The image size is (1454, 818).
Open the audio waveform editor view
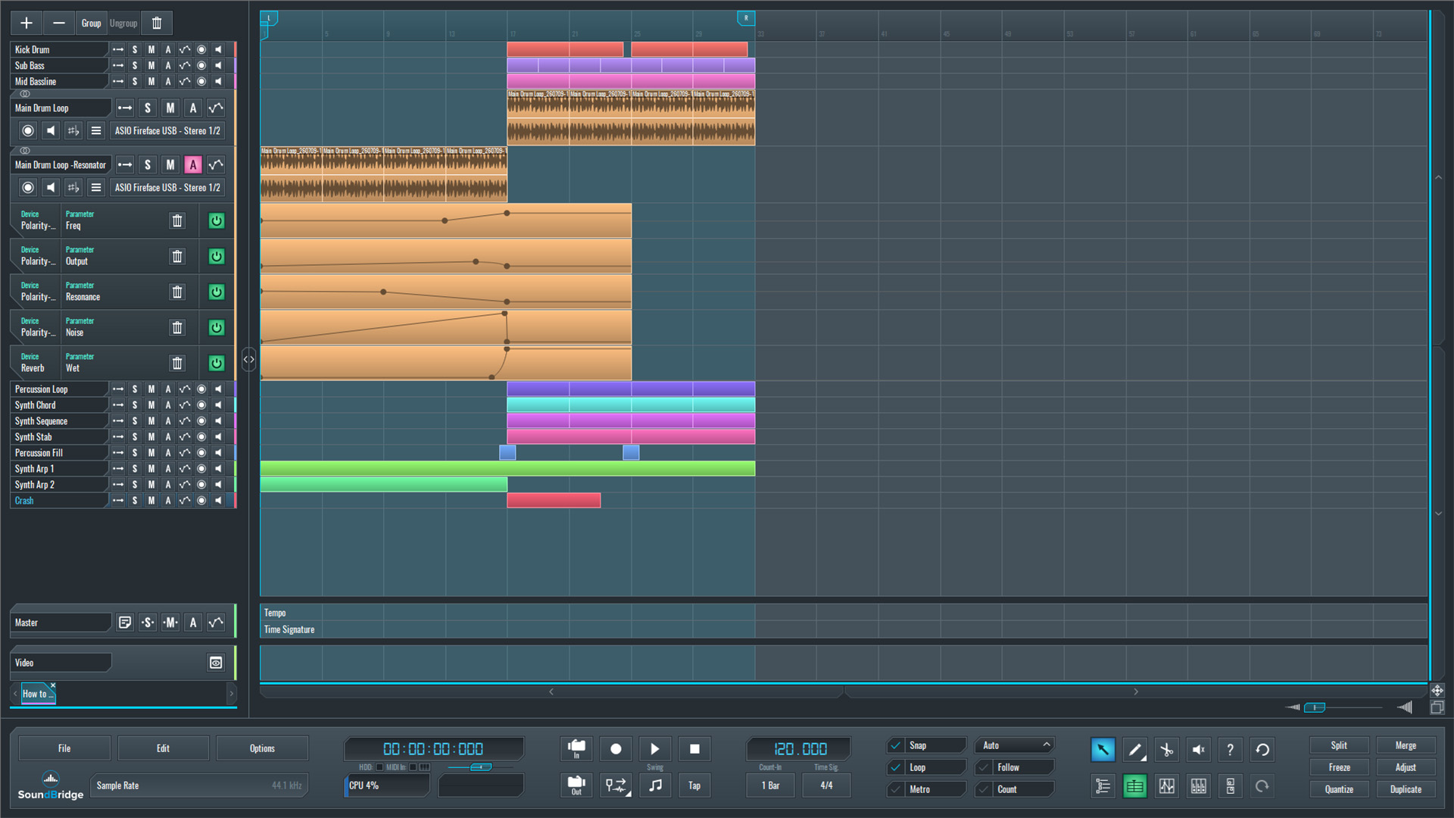tap(1166, 786)
